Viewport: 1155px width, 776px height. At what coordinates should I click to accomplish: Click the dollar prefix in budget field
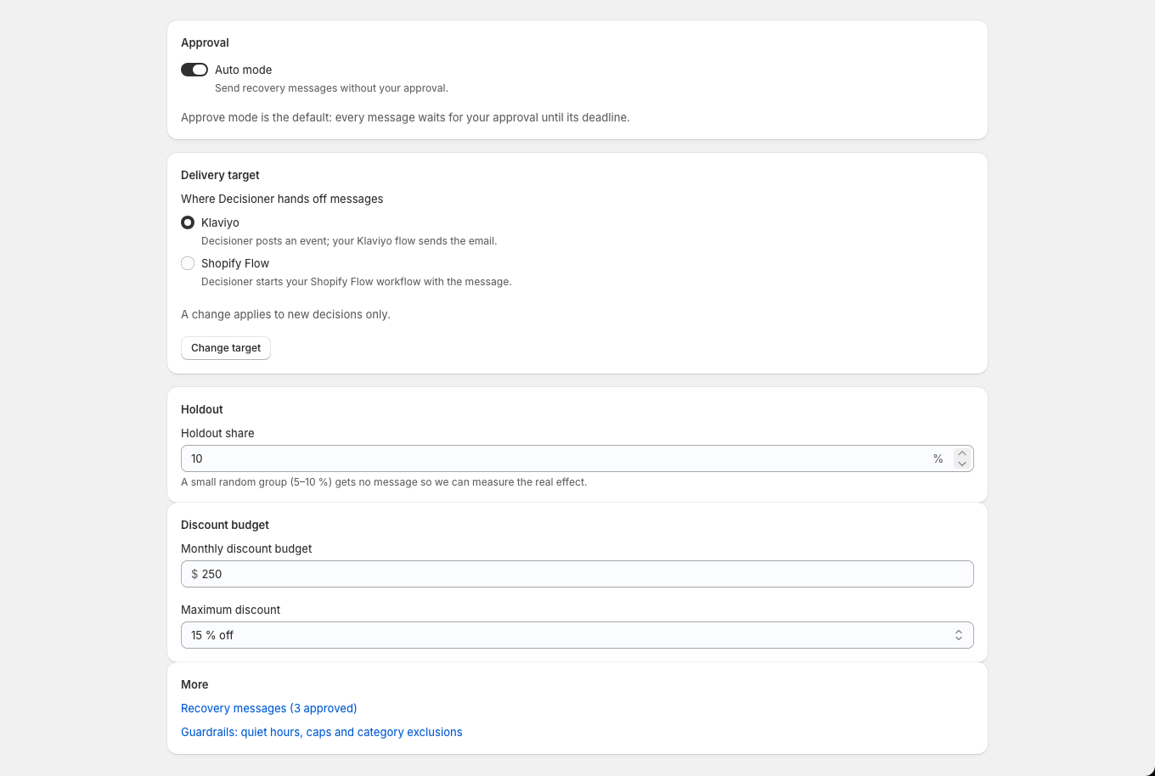(194, 574)
